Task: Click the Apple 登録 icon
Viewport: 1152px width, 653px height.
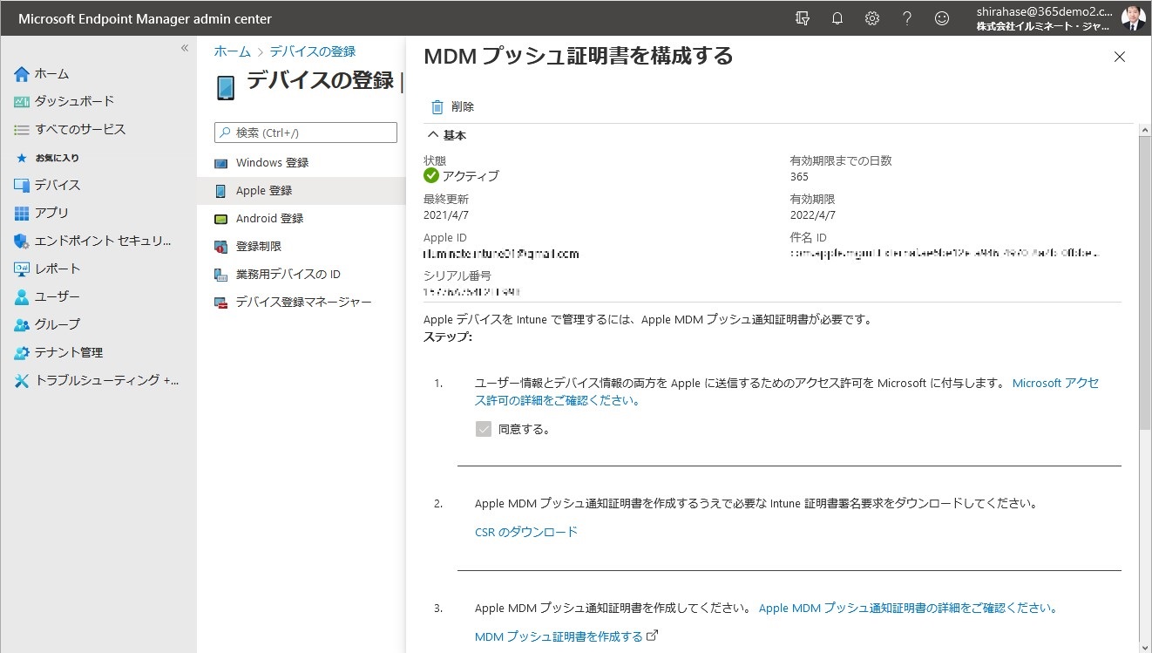Action: [x=220, y=191]
